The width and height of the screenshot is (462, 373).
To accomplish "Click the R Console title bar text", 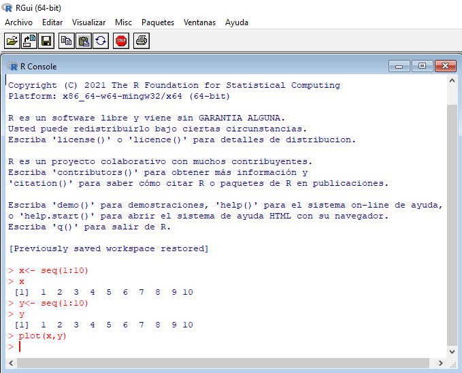I will (x=38, y=66).
